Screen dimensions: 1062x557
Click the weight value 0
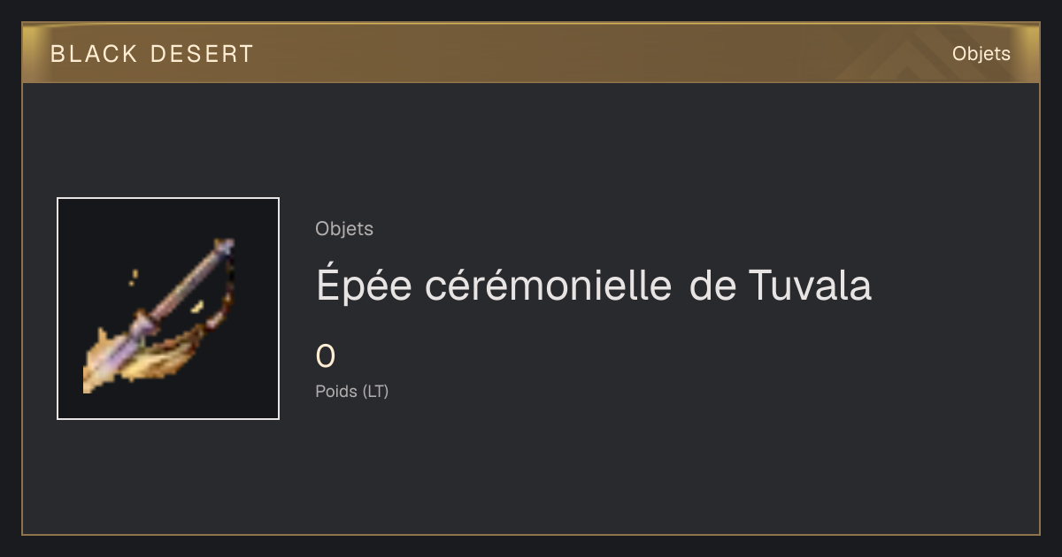tap(326, 356)
